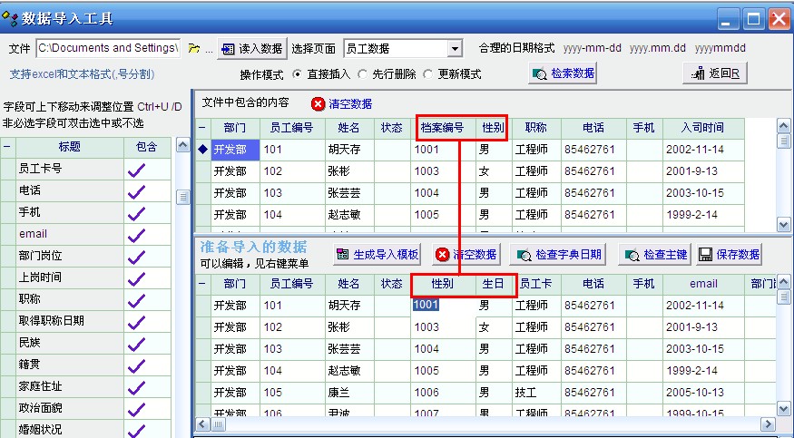Click red 清空数据 icon in file contents panel
This screenshot has width=794, height=438.
pyautogui.click(x=319, y=103)
